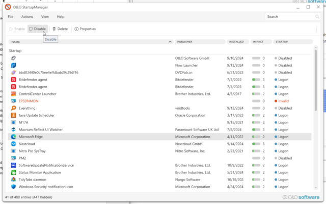Select the Nitro Pro SysTray entry
326x204 pixels.
pyautogui.click(x=159, y=151)
